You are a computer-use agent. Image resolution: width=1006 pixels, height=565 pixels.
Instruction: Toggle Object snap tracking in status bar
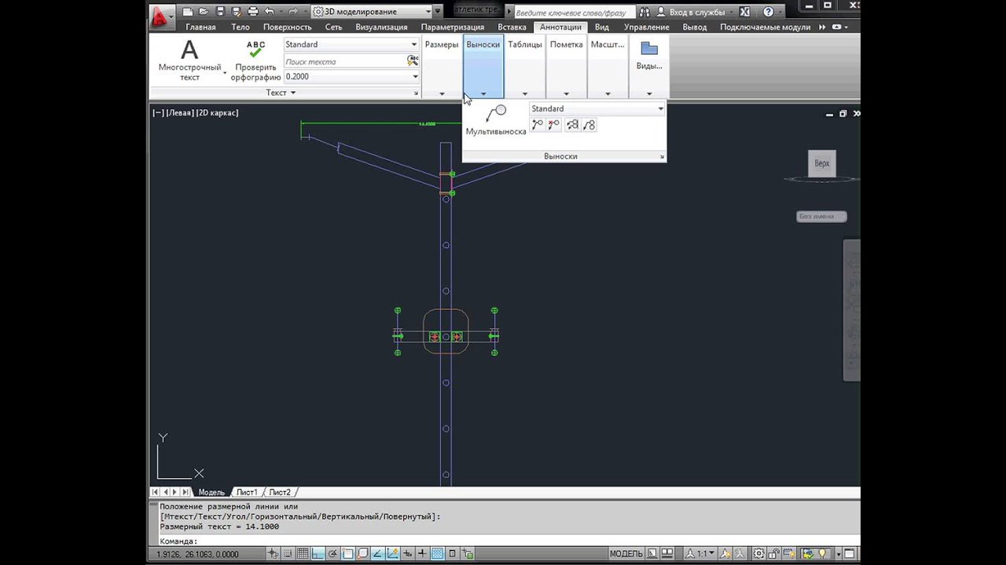[377, 554]
